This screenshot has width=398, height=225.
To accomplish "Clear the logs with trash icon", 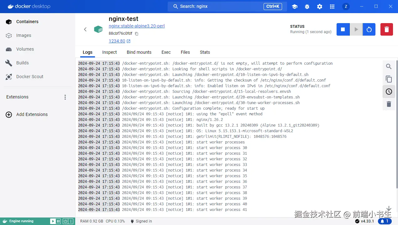I will [x=389, y=104].
